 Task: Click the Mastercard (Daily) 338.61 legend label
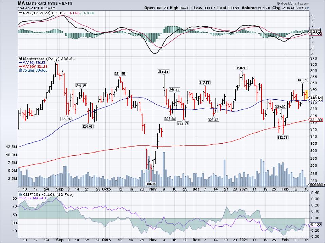point(49,59)
